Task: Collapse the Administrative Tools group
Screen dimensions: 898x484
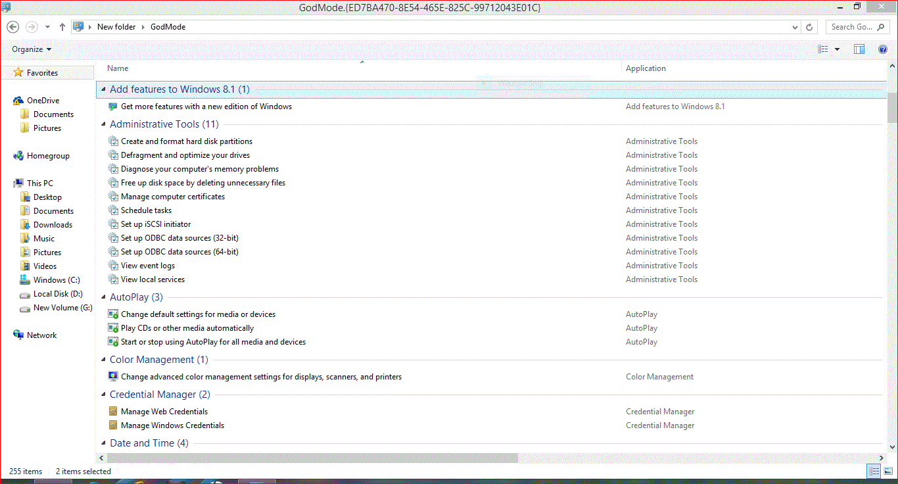Action: [x=103, y=124]
